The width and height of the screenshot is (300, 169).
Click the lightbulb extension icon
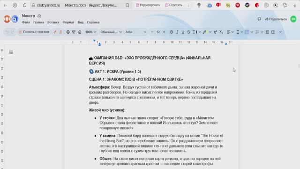[x=199, y=5]
